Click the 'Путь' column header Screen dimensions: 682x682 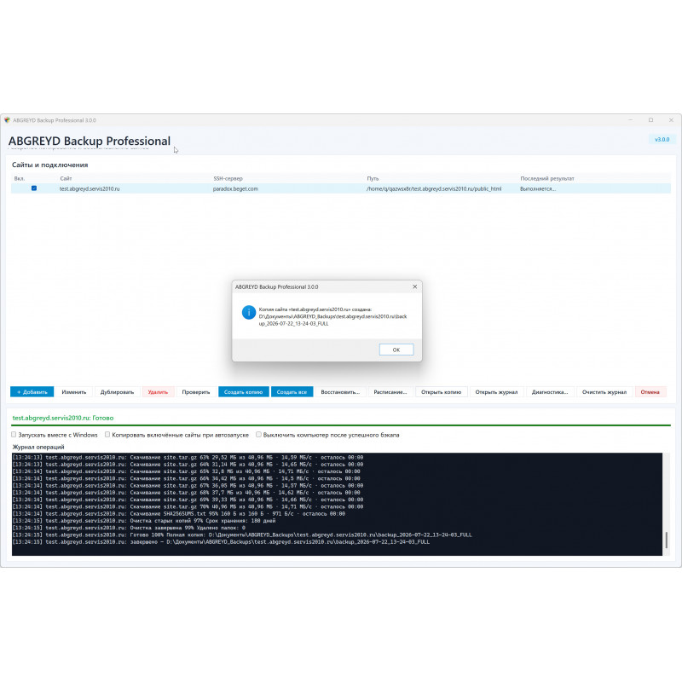coord(373,178)
